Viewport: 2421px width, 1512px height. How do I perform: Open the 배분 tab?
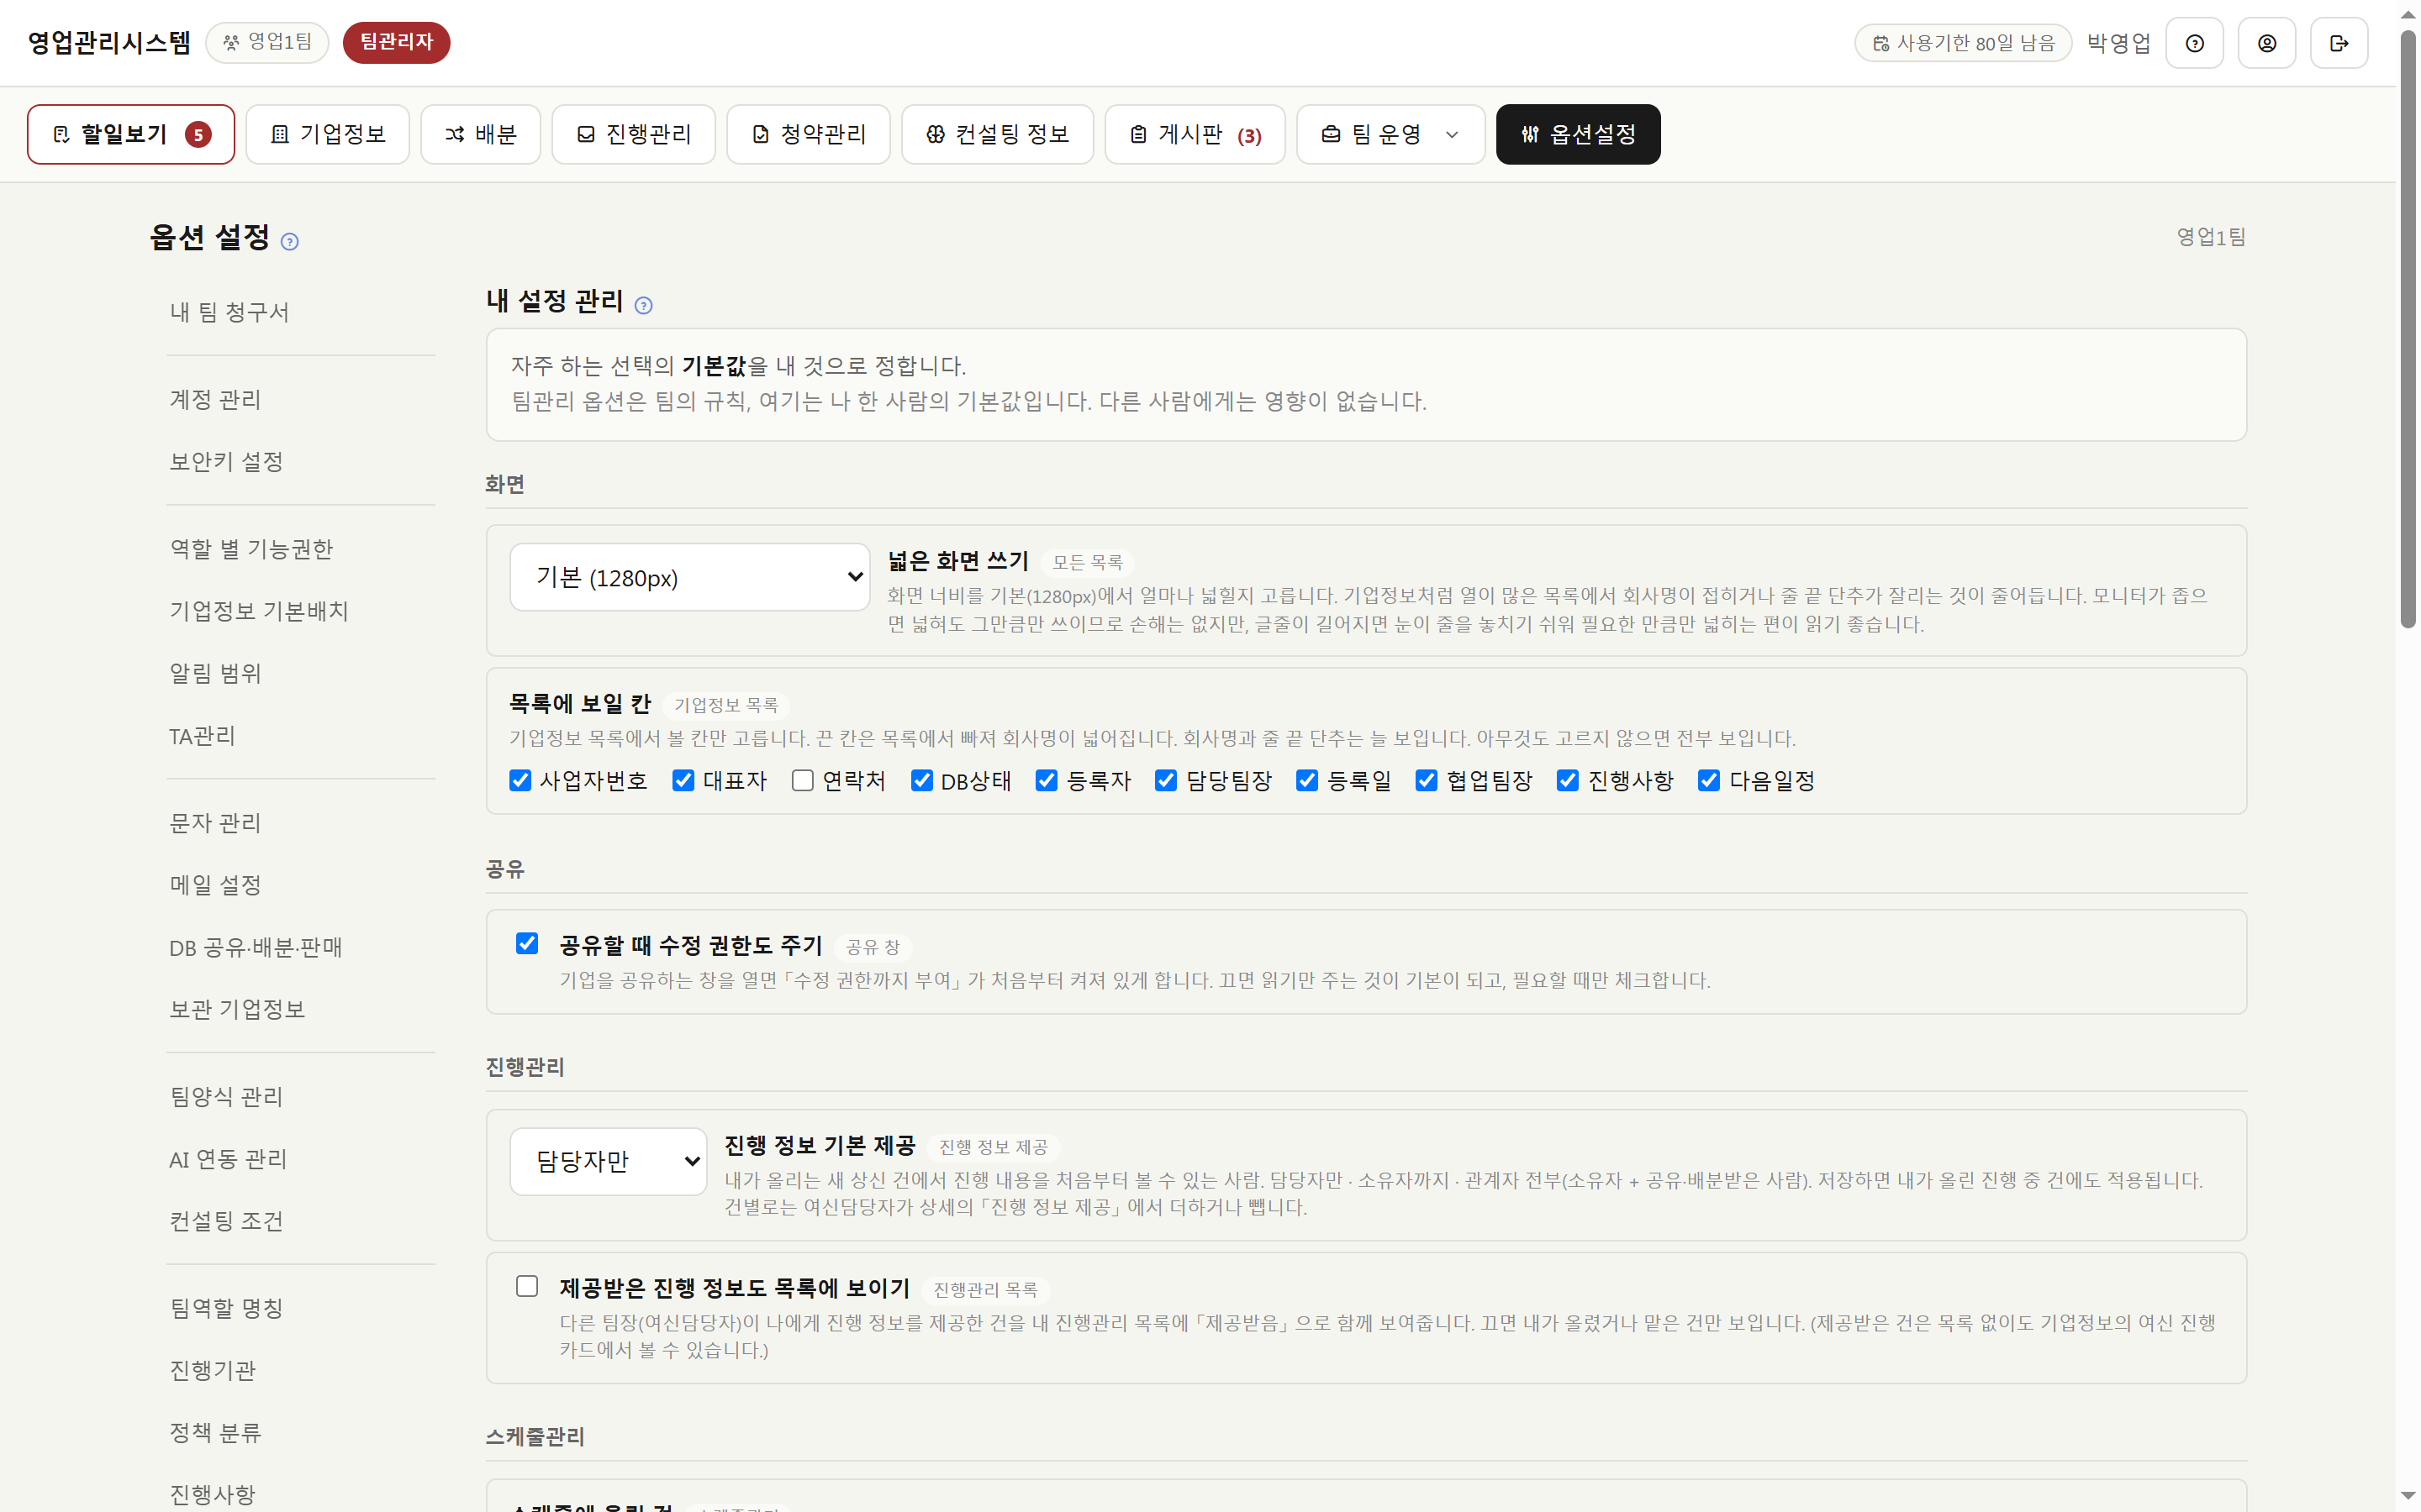[480, 134]
